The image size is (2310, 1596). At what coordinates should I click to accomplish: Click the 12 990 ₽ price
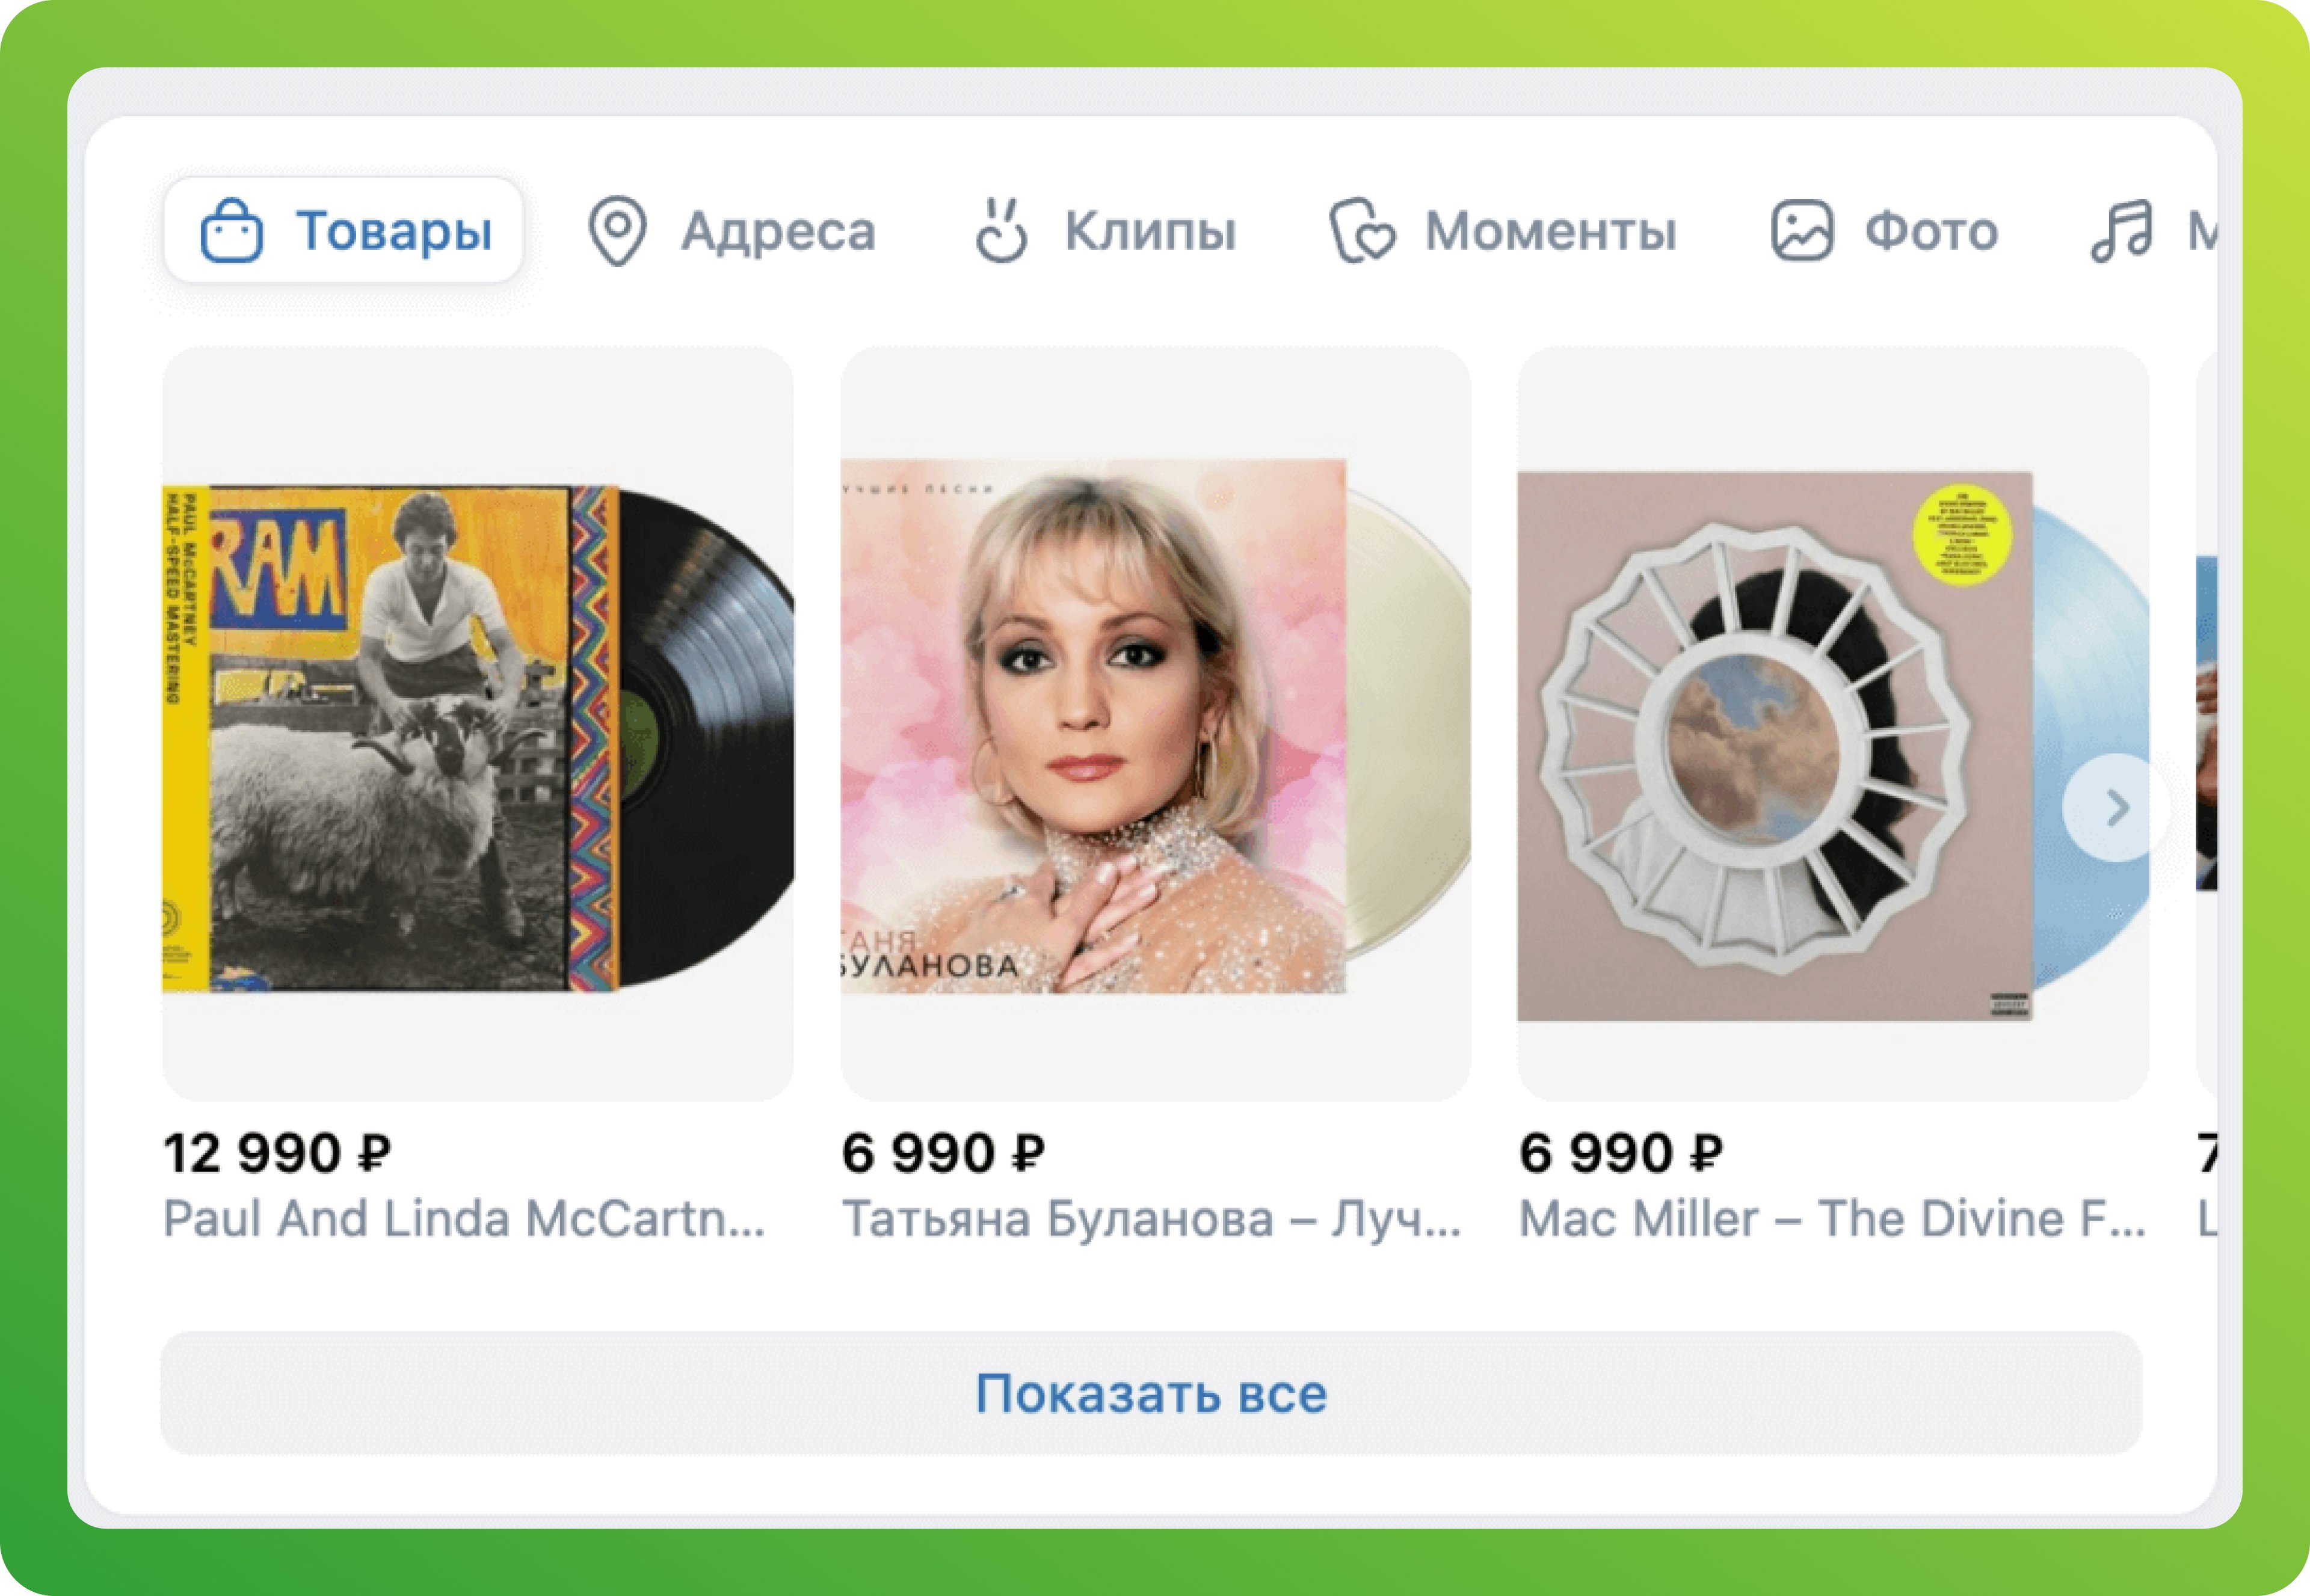277,1153
